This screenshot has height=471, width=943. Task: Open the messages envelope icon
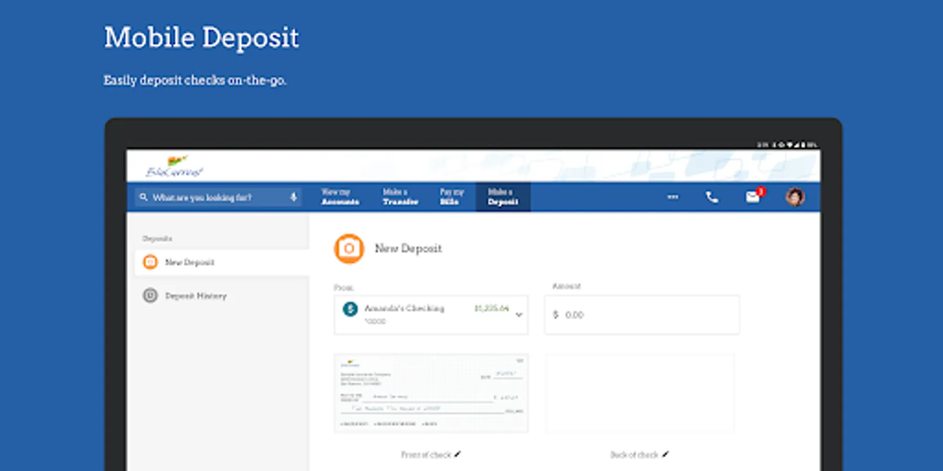coord(752,197)
